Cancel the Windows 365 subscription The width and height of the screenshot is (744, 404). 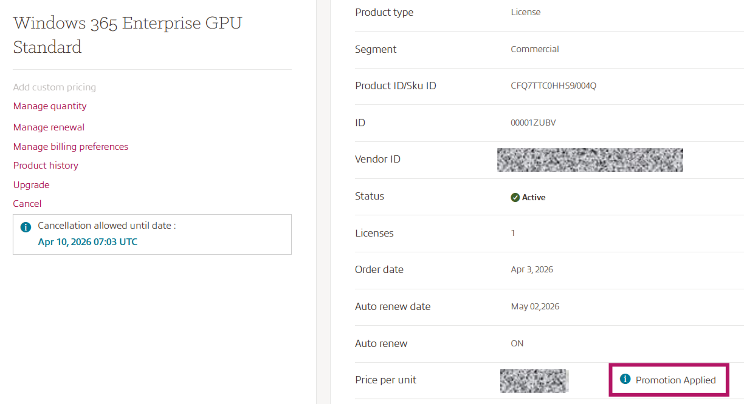[27, 204]
